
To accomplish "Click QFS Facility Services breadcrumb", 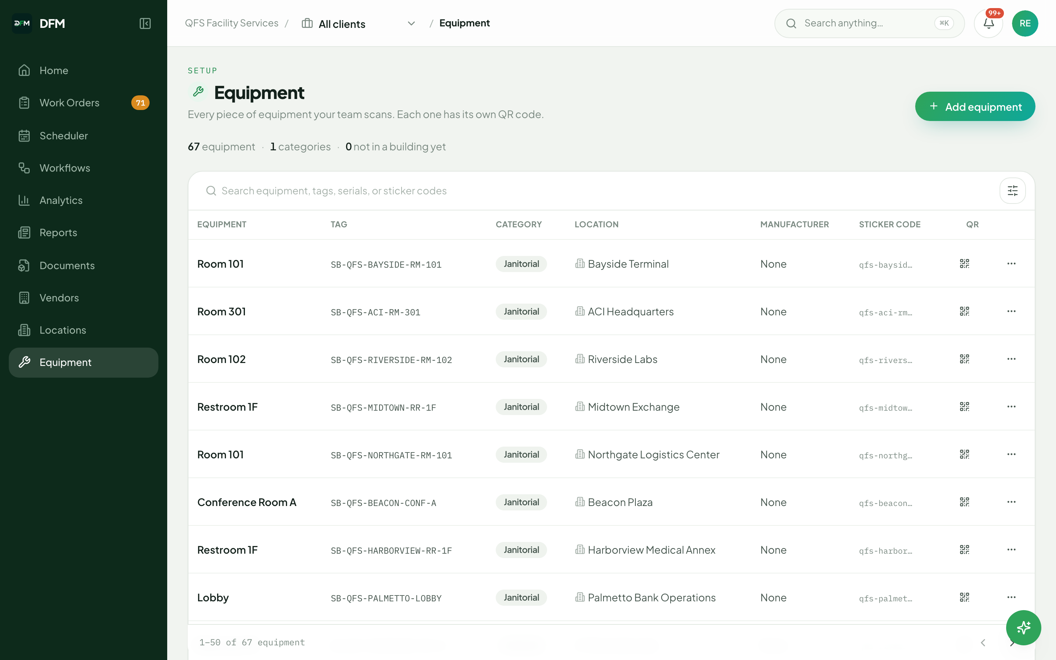I will click(x=231, y=23).
